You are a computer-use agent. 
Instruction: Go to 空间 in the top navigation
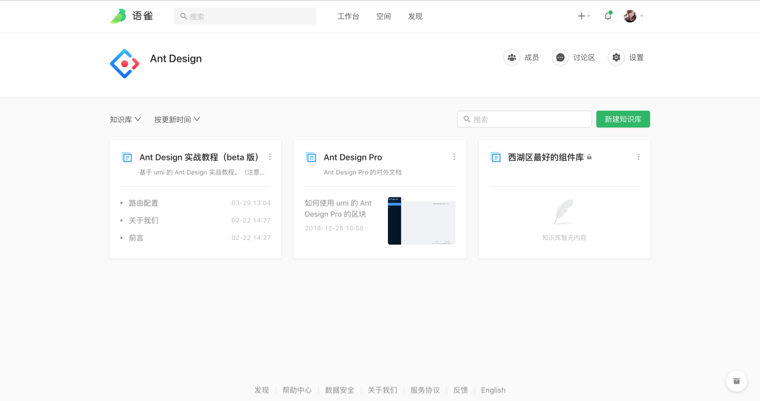[x=384, y=16]
